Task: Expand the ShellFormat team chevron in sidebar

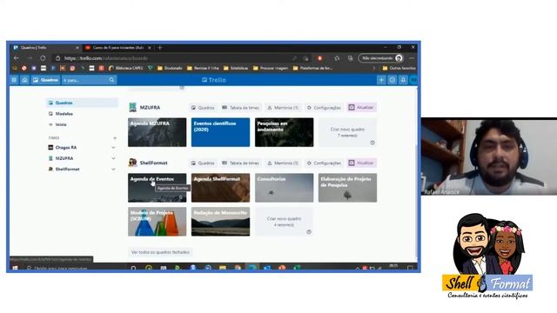Action: tap(113, 170)
